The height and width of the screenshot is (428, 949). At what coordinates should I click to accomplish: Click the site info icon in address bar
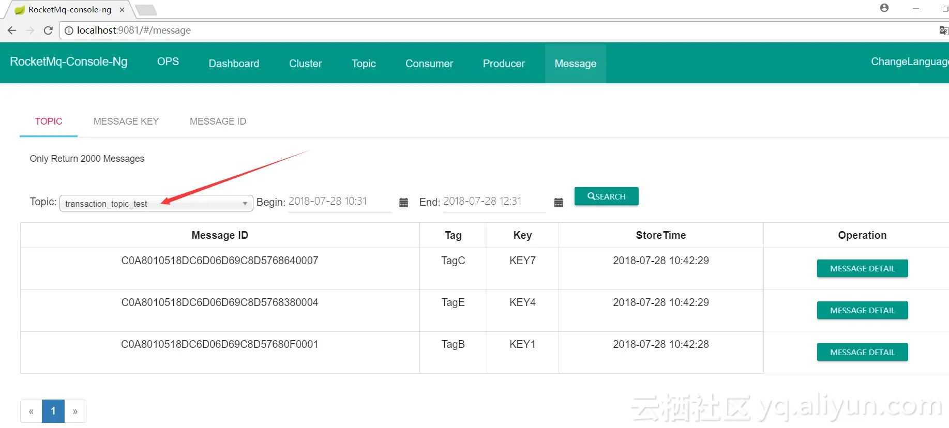tap(69, 30)
